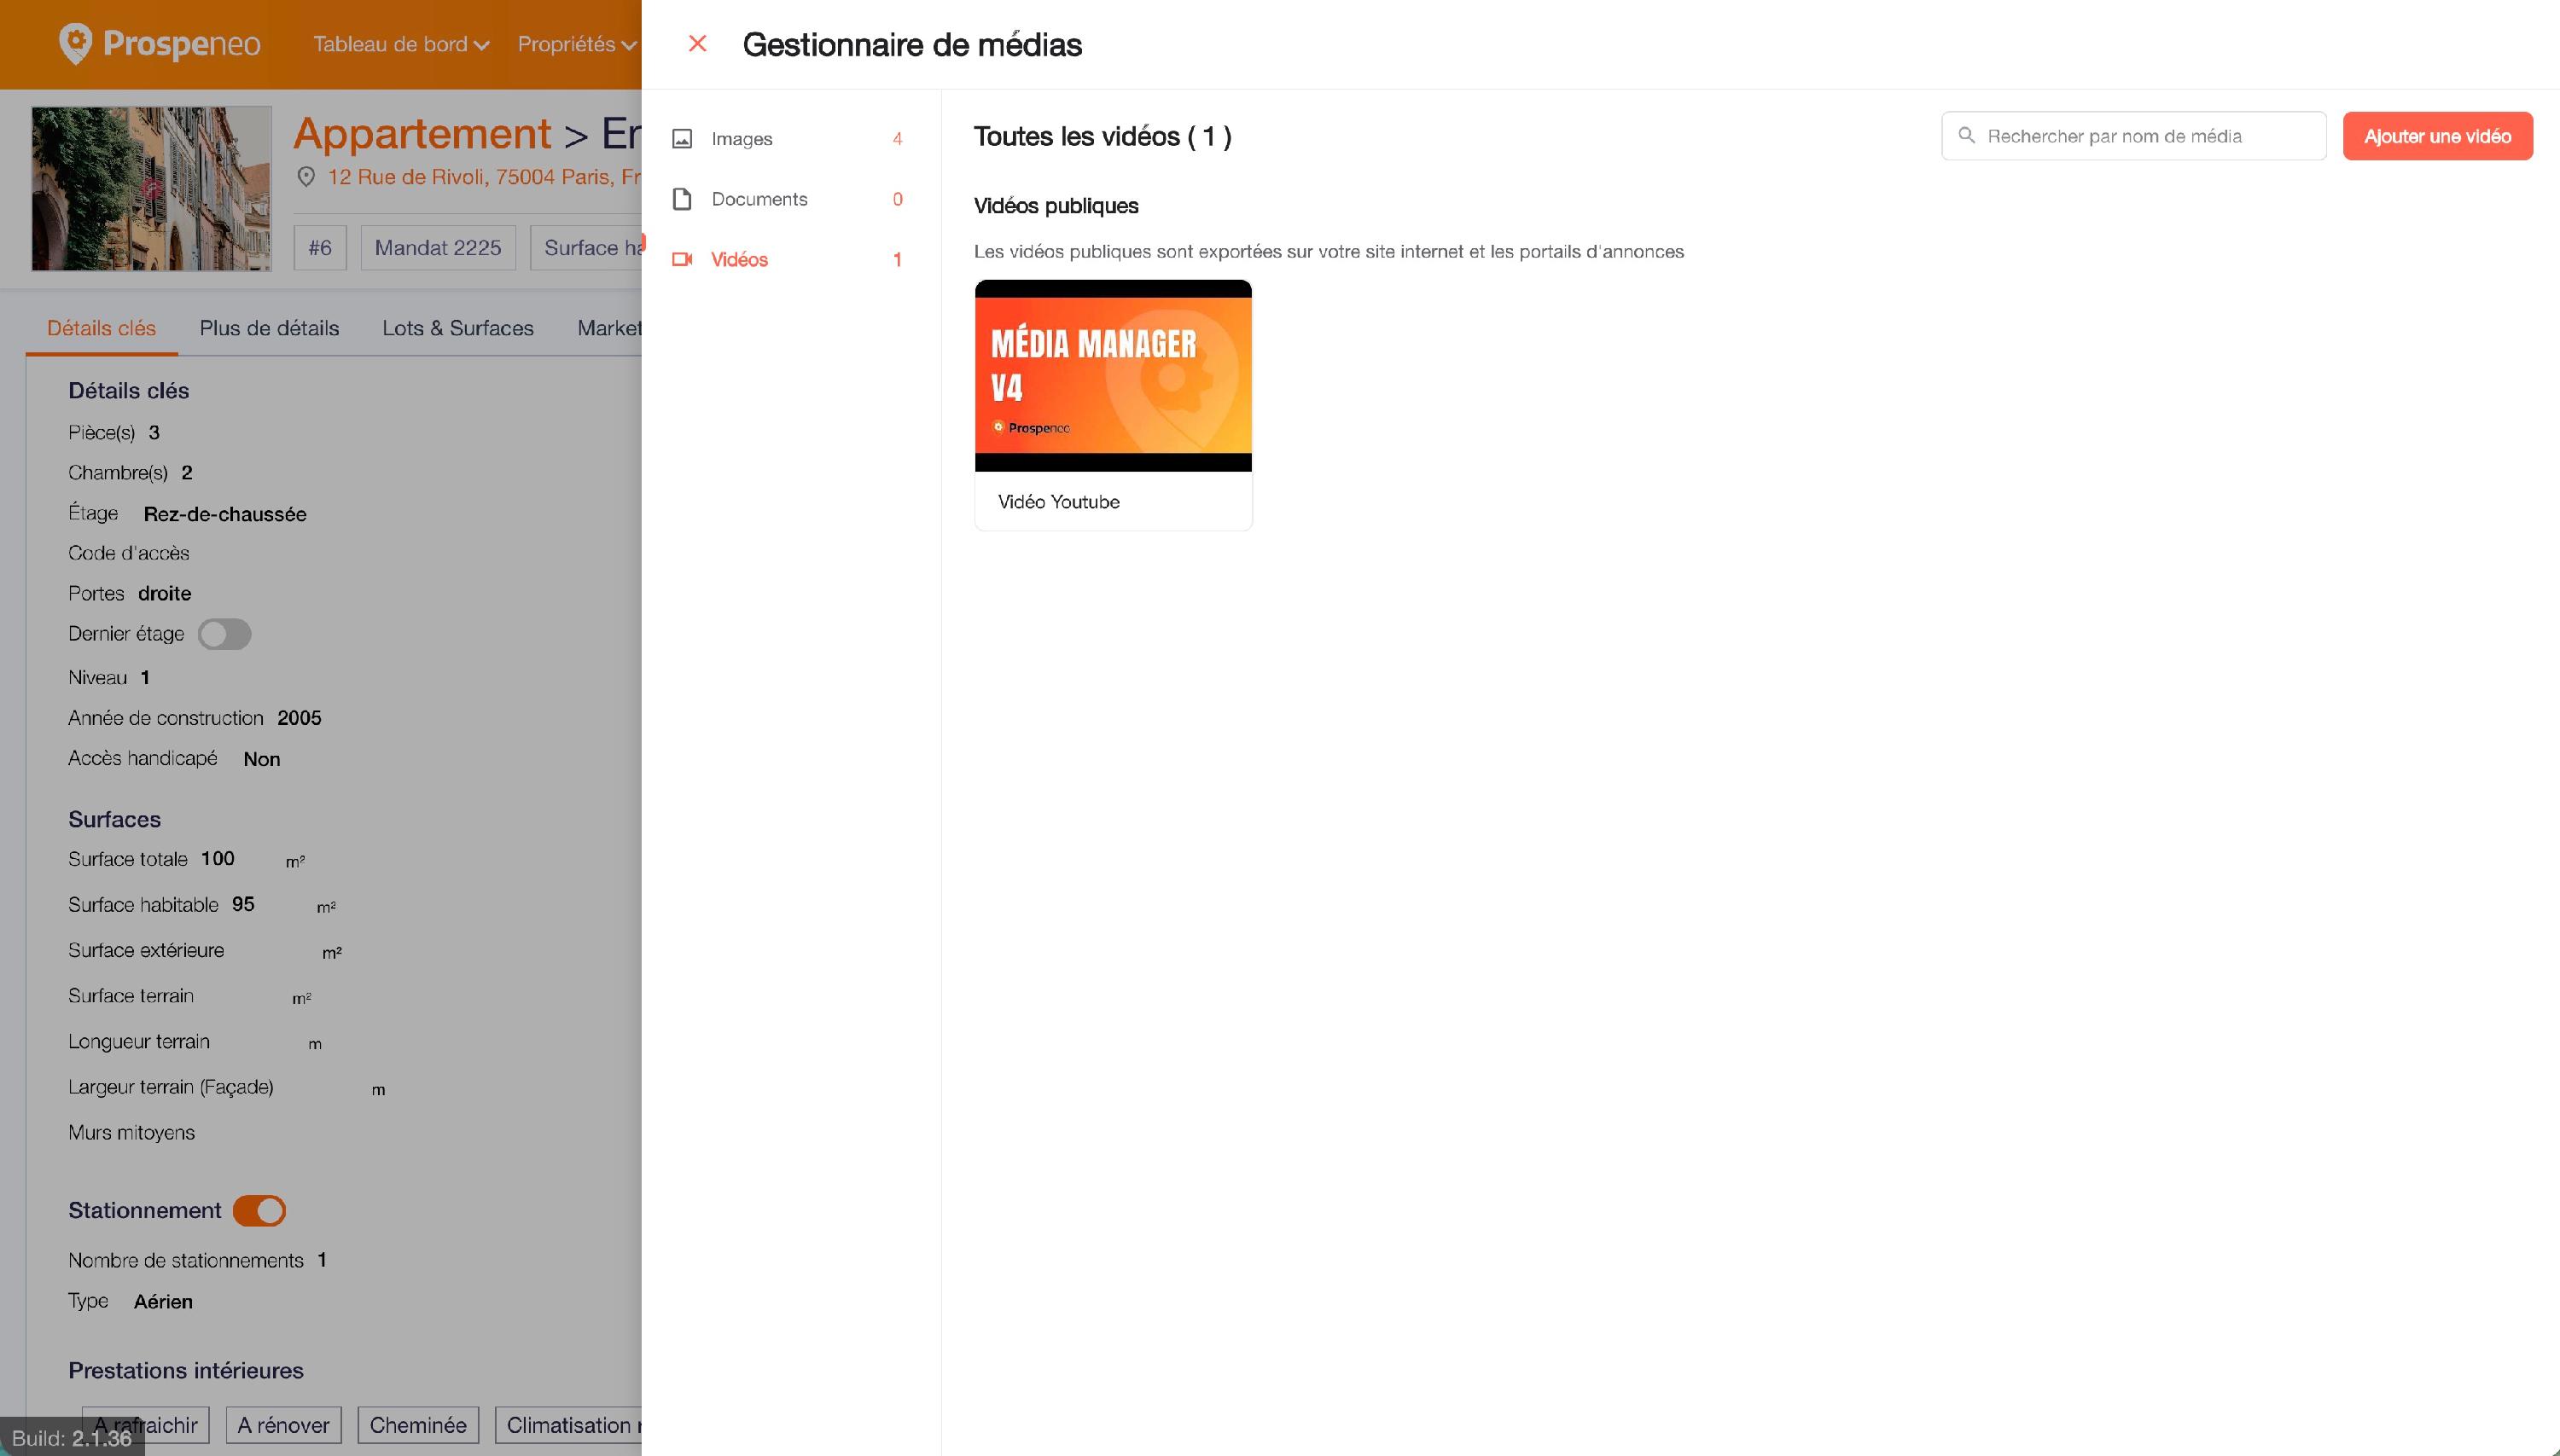The height and width of the screenshot is (1456, 2560).
Task: Click the Vidéos publiques heading
Action: (x=1056, y=206)
